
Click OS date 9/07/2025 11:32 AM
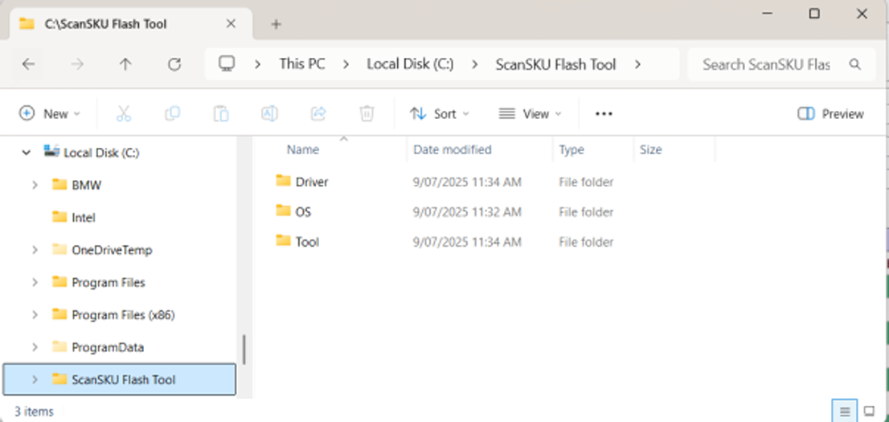click(467, 211)
